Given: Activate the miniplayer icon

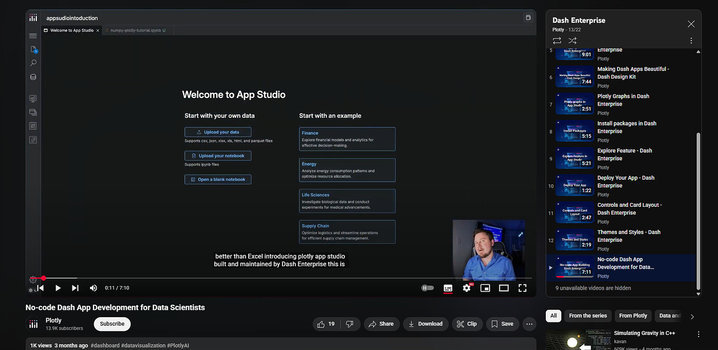Looking at the screenshot, I should [485, 287].
